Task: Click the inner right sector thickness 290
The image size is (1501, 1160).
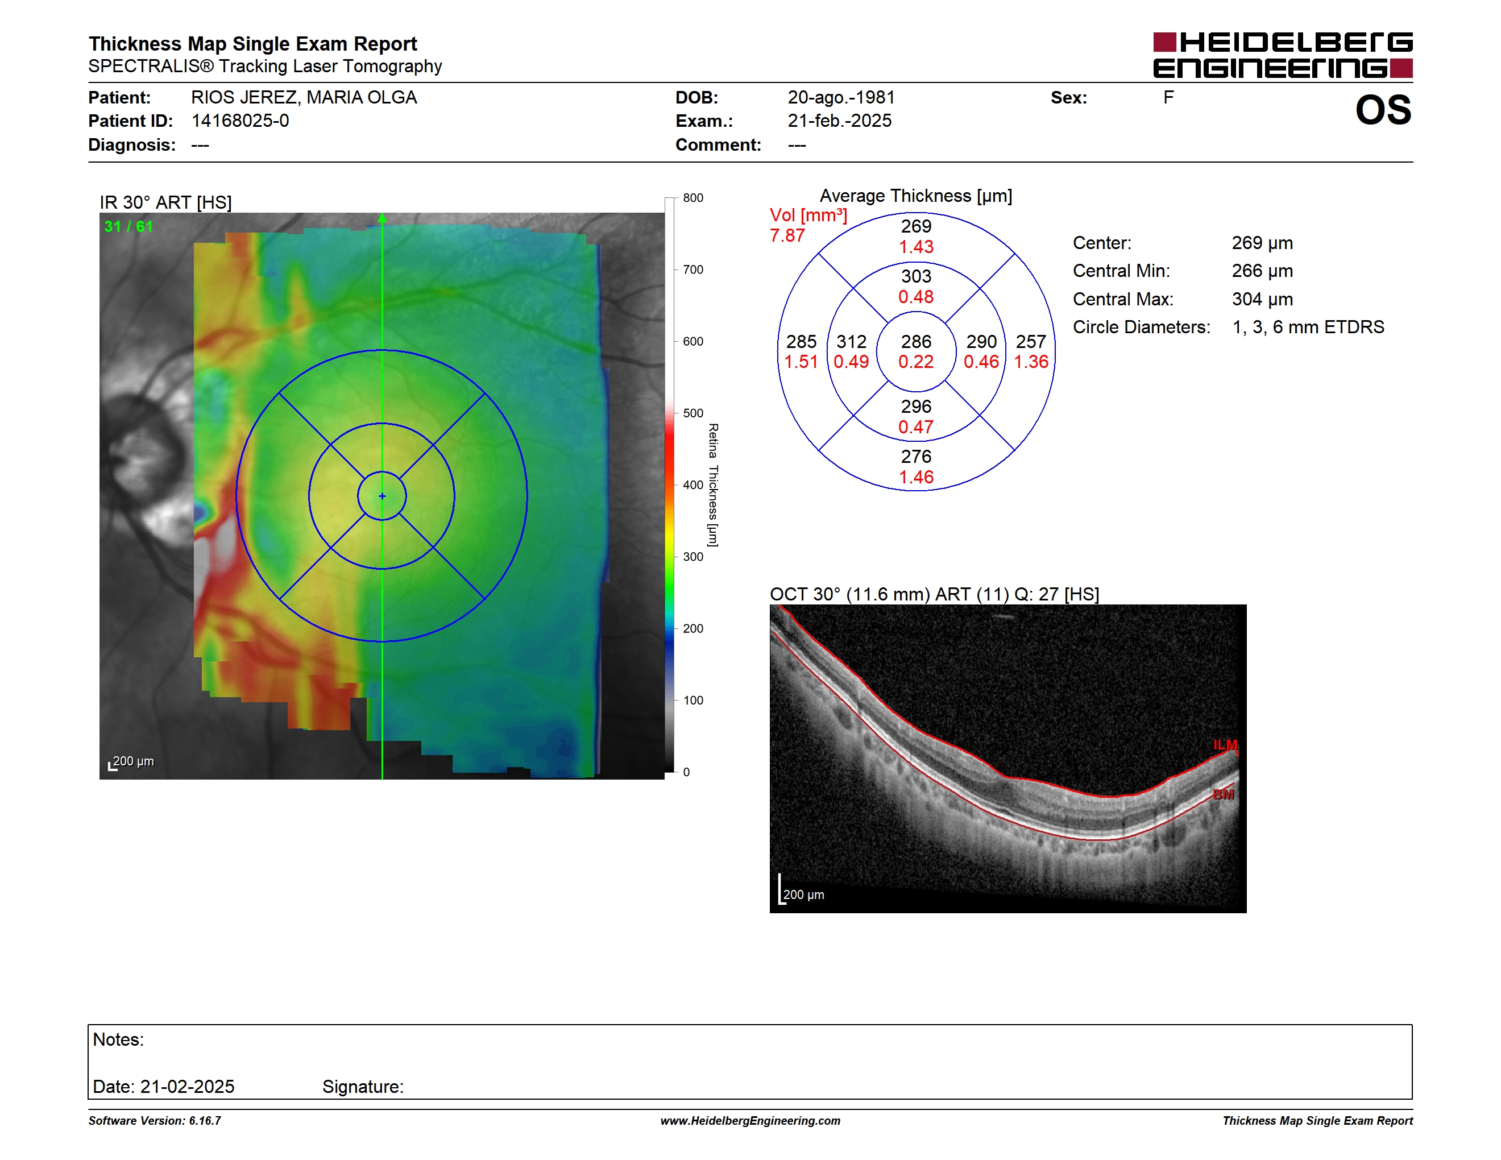Action: click(981, 342)
